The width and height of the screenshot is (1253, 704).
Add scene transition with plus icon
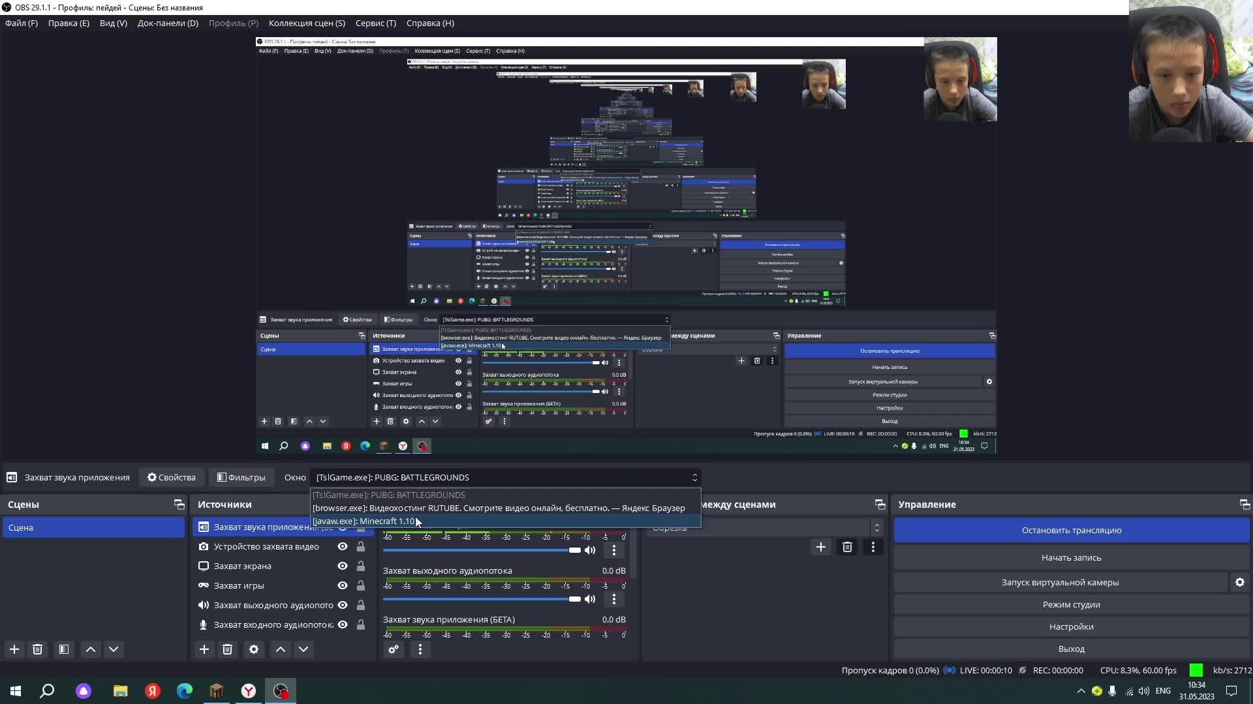[820, 547]
